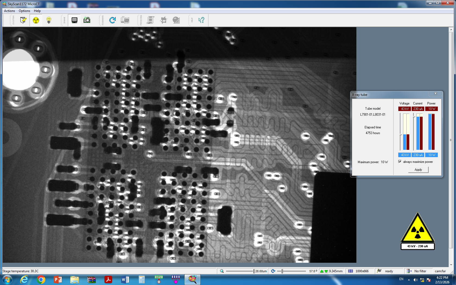The image size is (456, 285).
Task: Click the Current slider handle
Action: [414, 117]
